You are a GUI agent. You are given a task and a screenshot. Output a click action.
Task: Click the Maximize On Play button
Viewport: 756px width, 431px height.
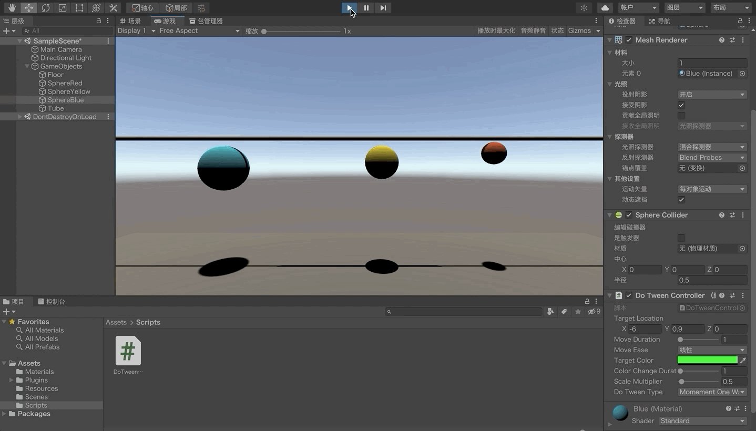pos(496,31)
